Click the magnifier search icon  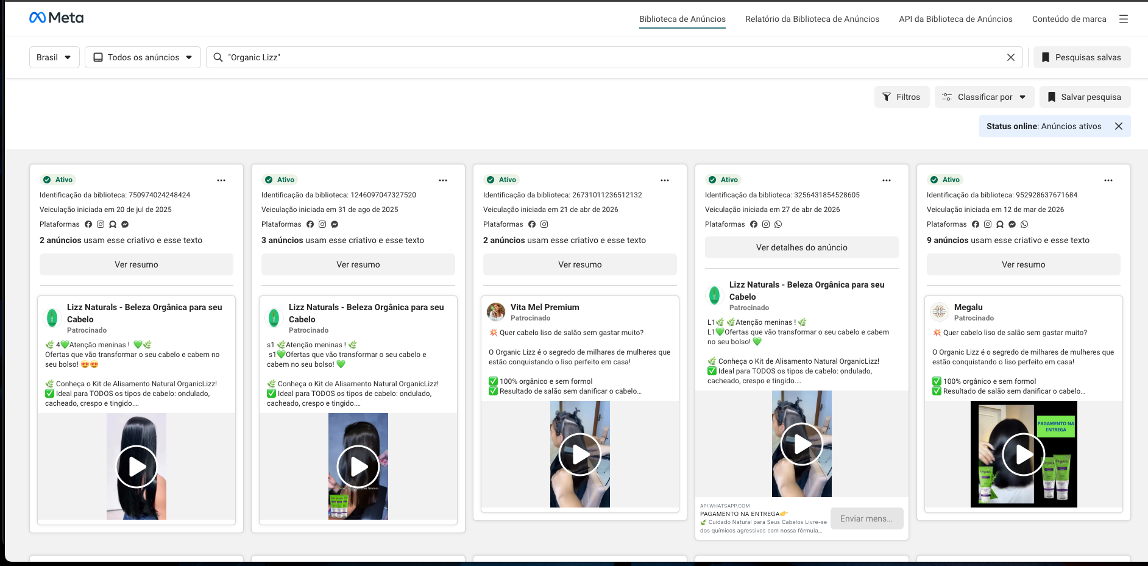[x=218, y=57]
